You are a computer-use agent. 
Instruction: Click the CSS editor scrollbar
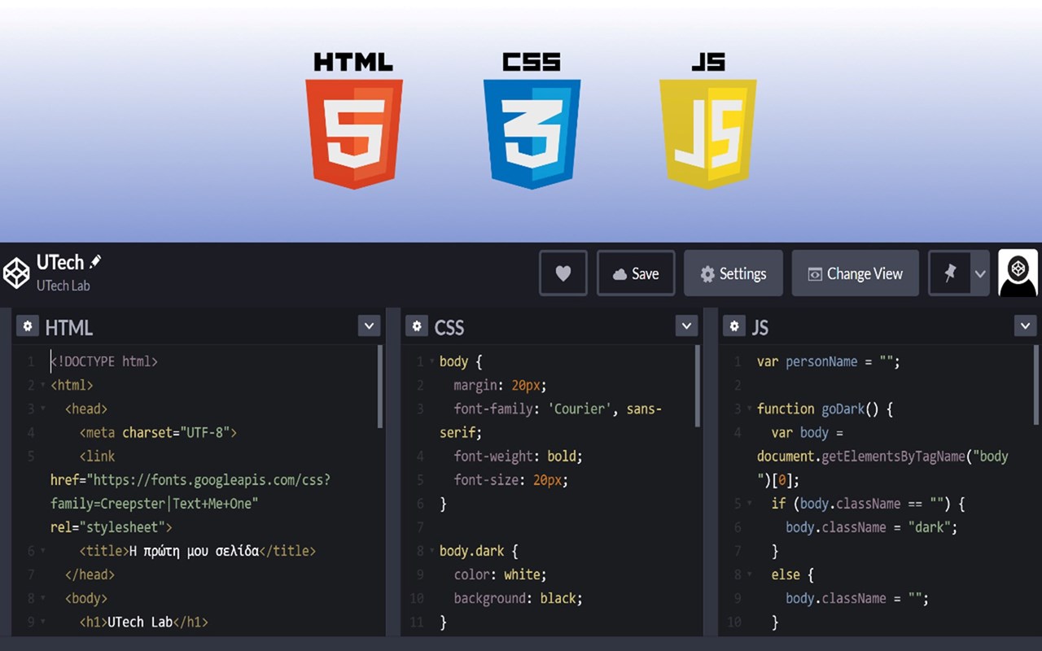point(697,387)
